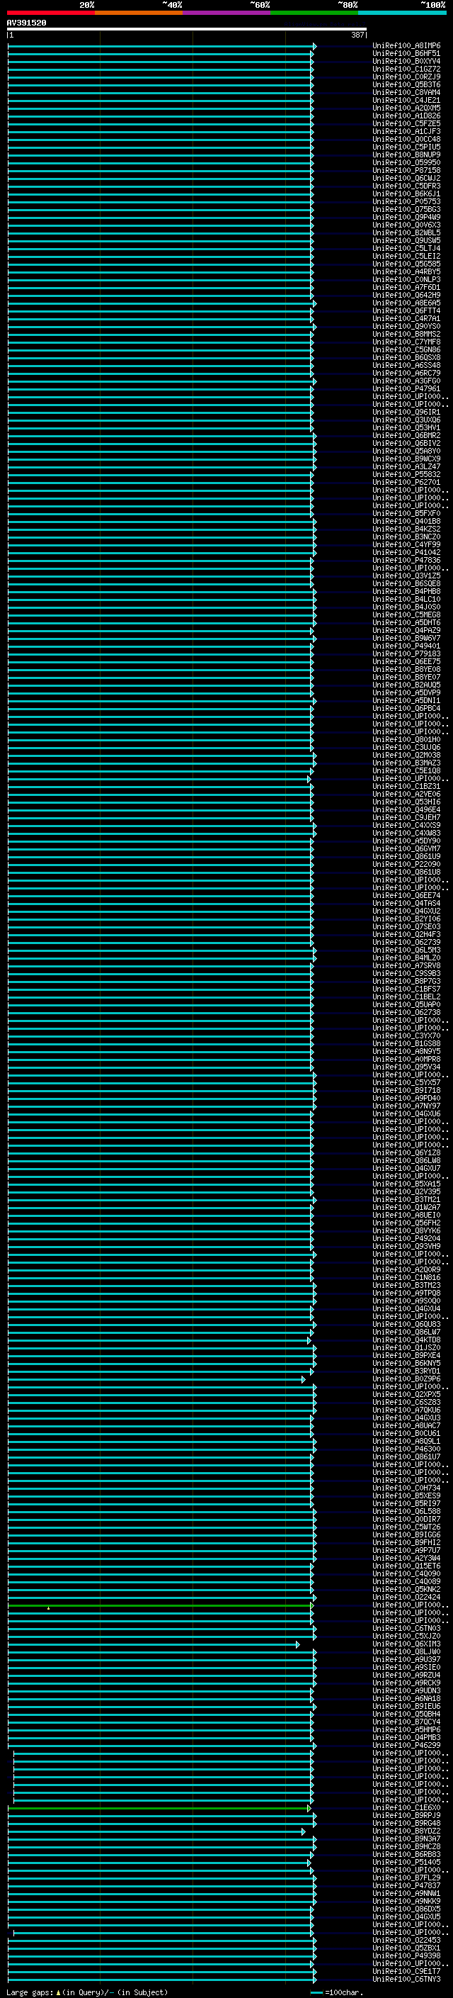
Task: Select hit label UniRef100_B9N3A7
Action: (406, 1839)
